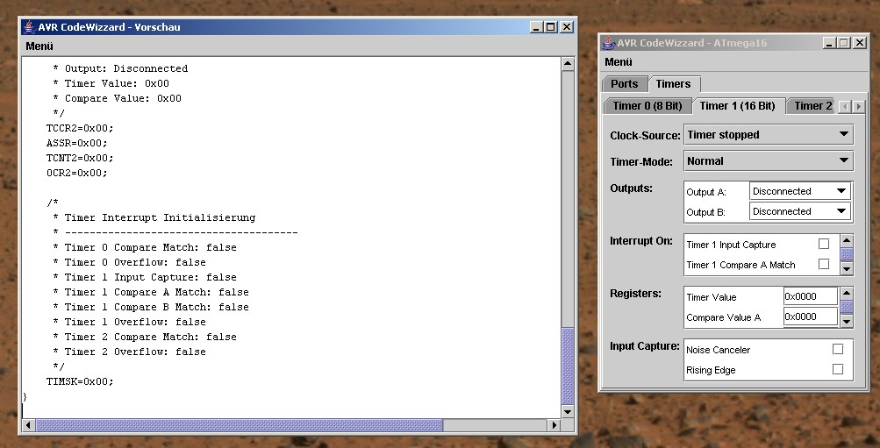Click Vorschau vertical scroll down arrow
Viewport: 880px width, 448px height.
pos(568,411)
